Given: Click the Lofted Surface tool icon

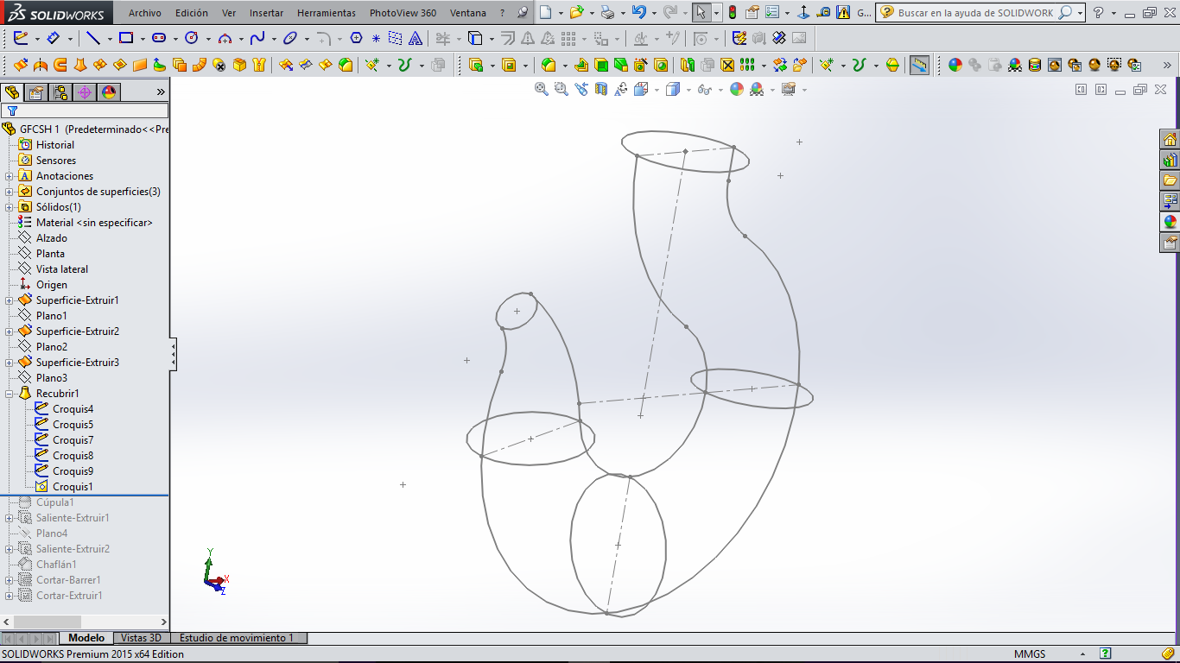Looking at the screenshot, I should coord(80,65).
